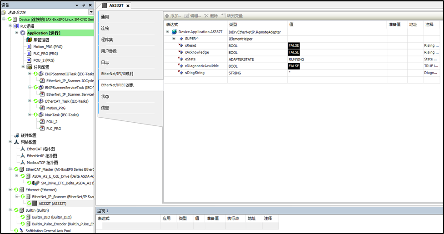Image resolution: width=444 pixels, height=234 pixels.
Task: Select the EtherCAT 拓扑图 topology icon
Action: [x=23, y=149]
